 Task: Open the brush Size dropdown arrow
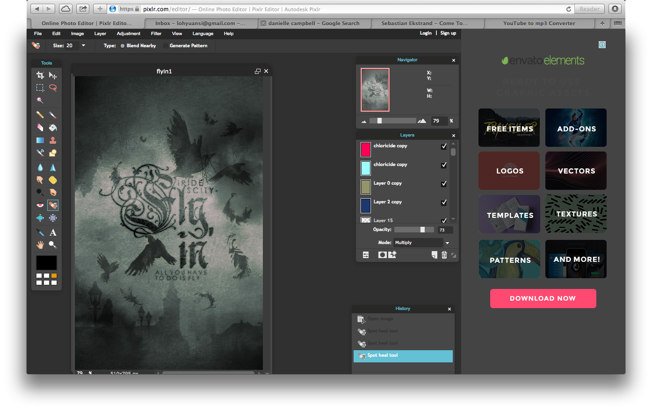pos(83,46)
